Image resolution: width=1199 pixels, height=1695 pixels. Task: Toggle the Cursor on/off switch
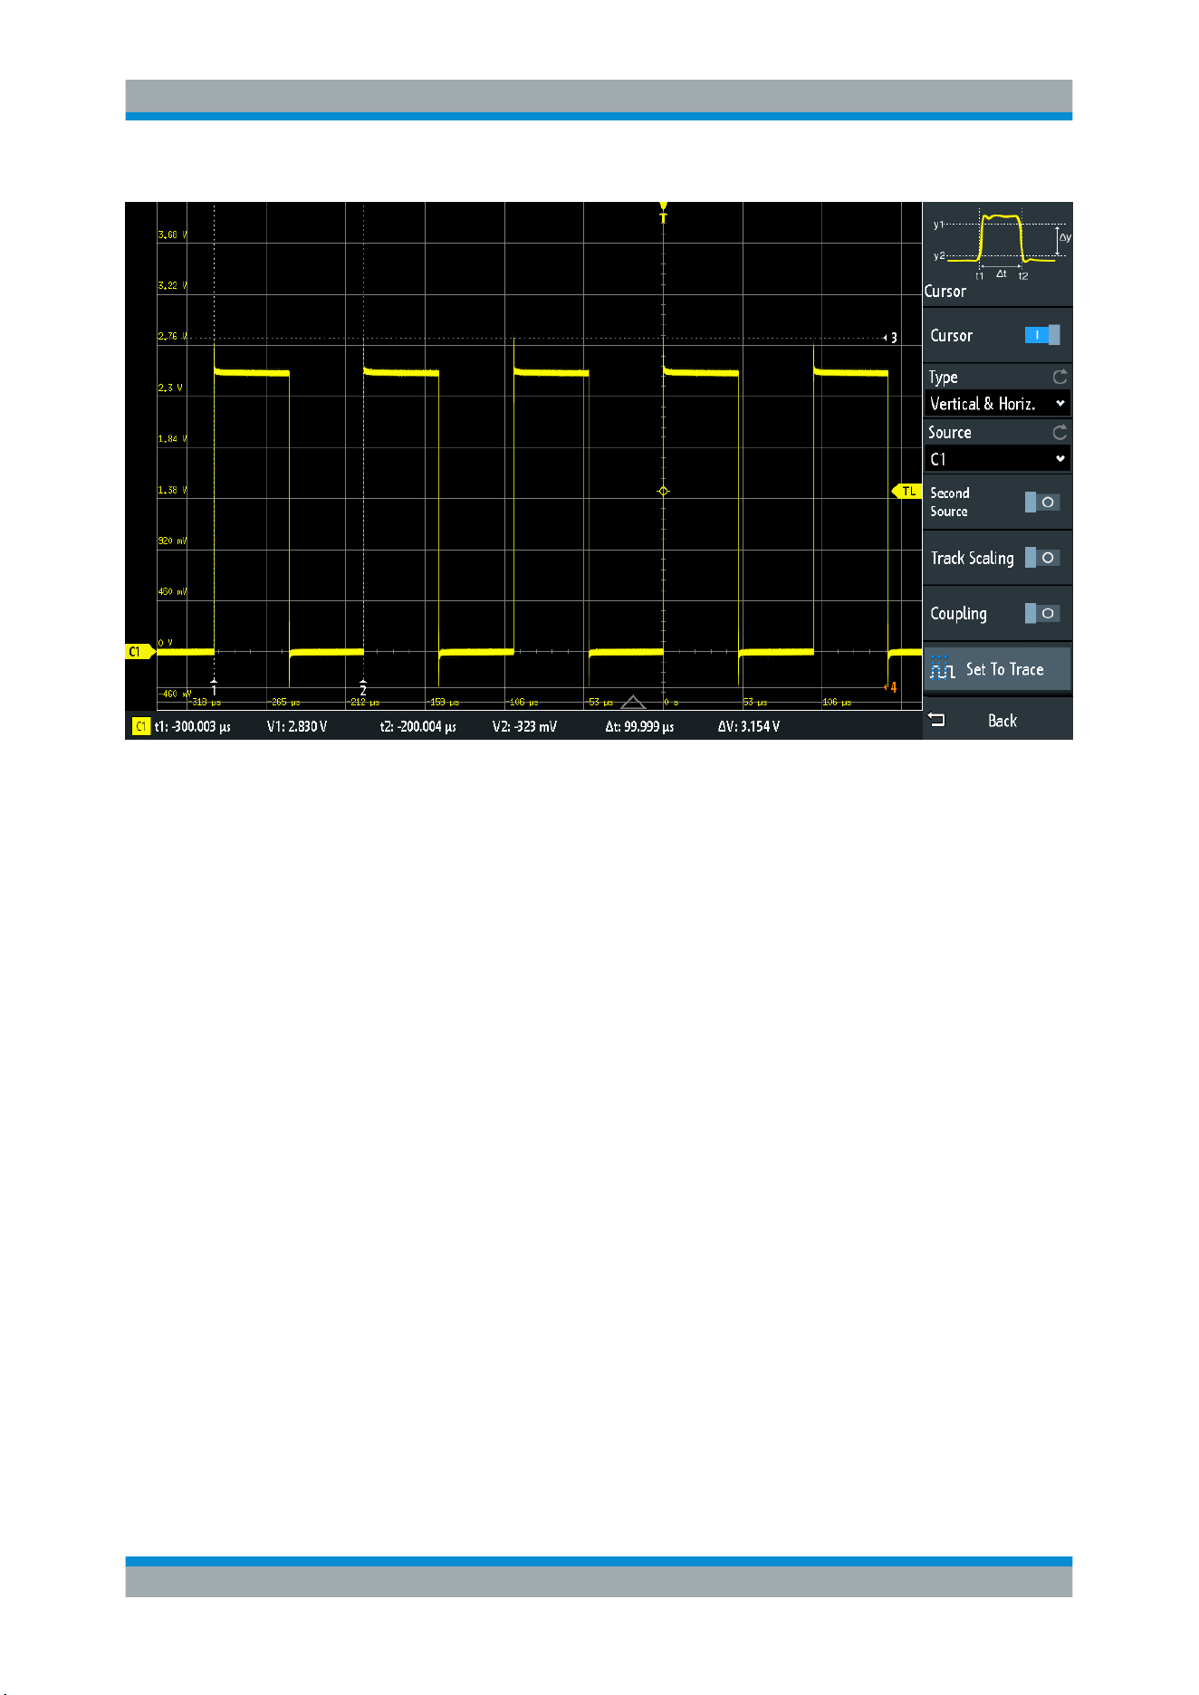(1041, 335)
